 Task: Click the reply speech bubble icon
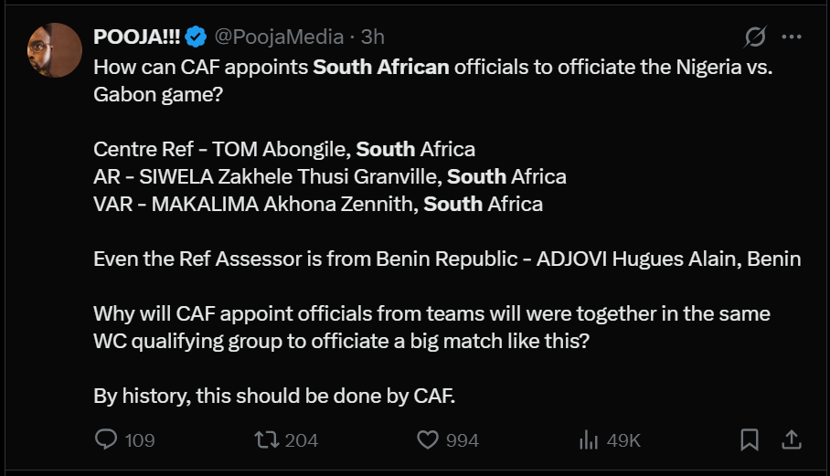106,440
